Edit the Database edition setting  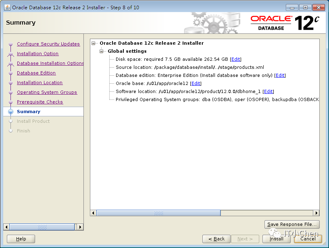point(280,75)
